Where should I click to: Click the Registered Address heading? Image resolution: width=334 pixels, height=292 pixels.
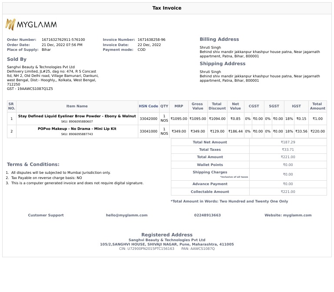point(167,235)
